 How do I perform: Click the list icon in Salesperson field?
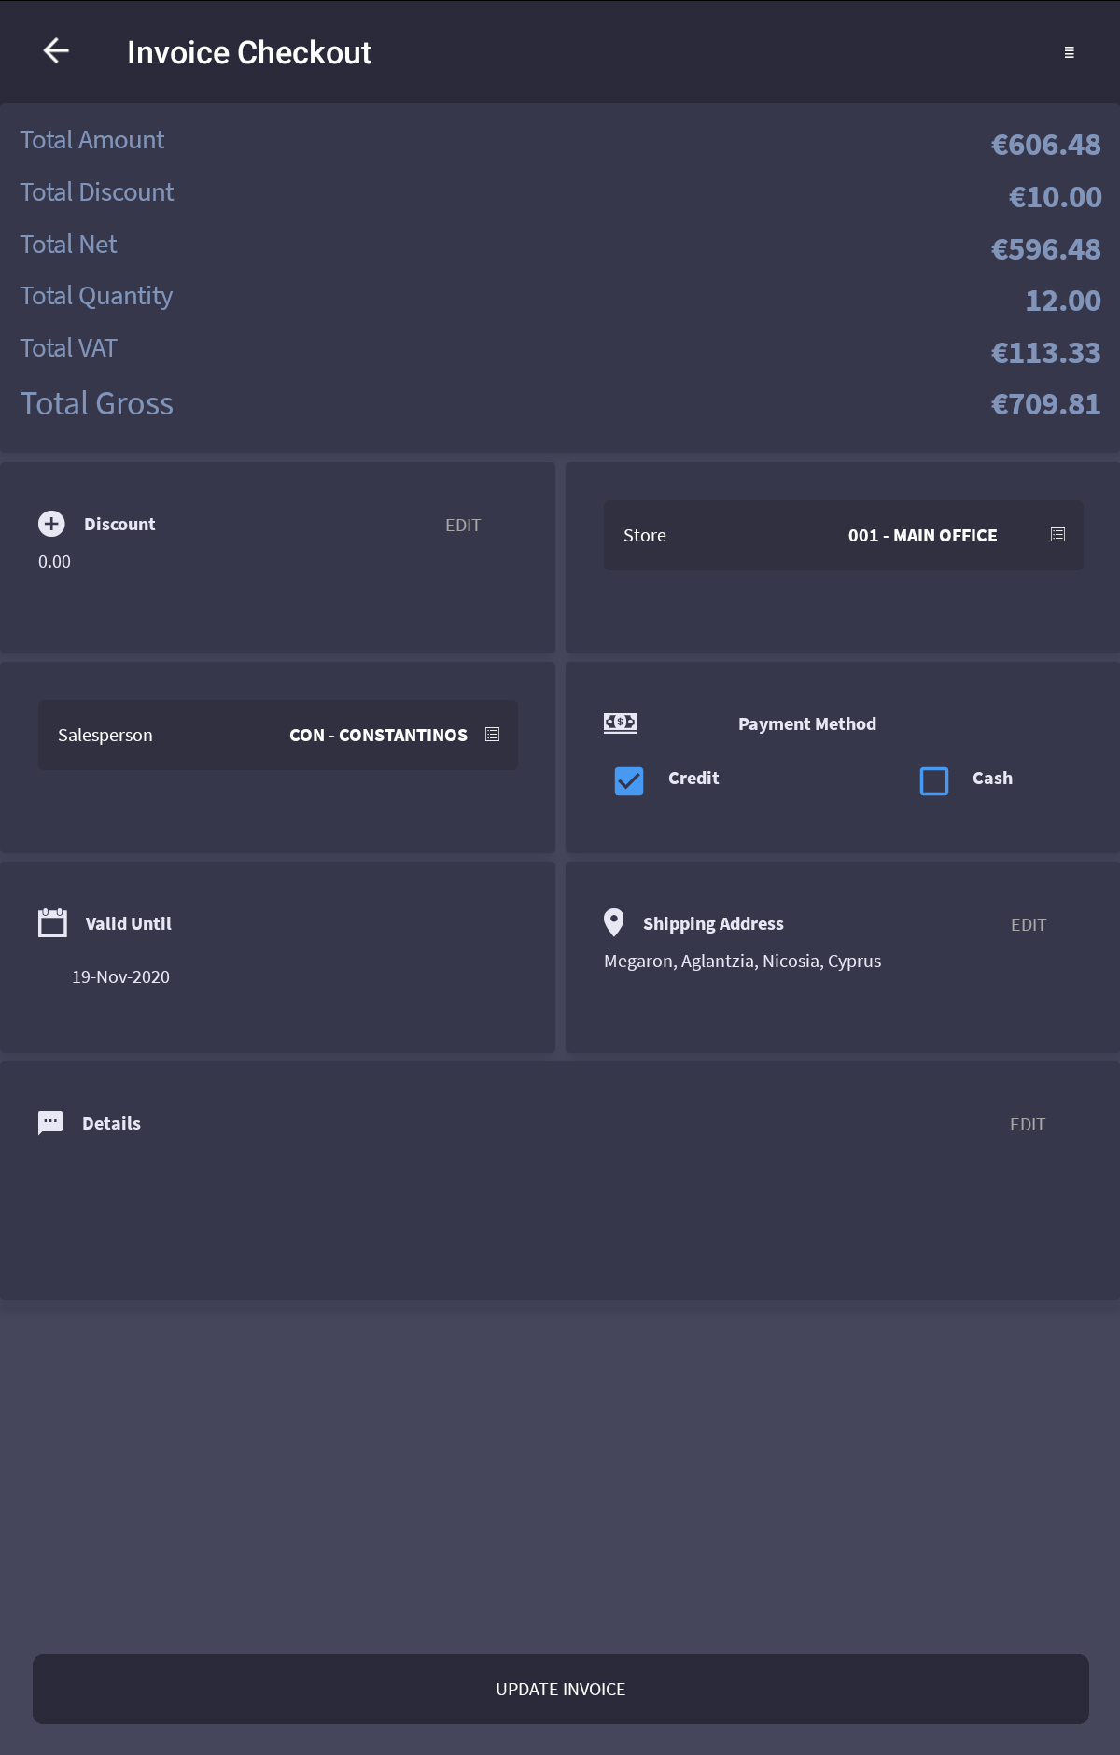click(492, 735)
